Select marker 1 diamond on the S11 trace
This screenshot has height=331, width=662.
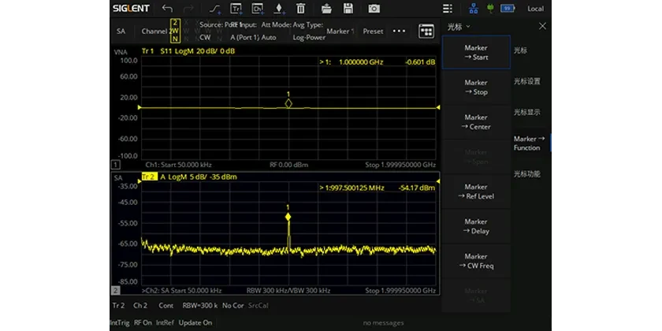tap(288, 103)
